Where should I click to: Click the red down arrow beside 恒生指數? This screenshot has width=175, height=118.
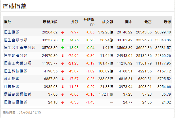[62, 32]
